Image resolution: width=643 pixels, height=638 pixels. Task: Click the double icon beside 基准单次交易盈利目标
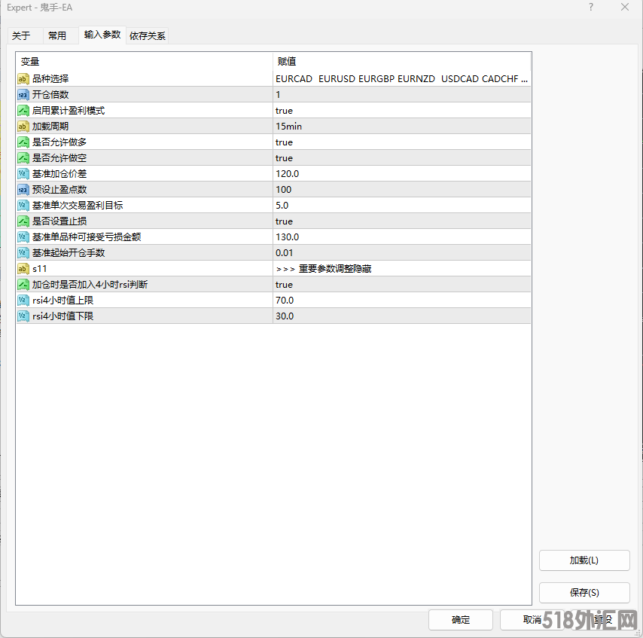(23, 205)
